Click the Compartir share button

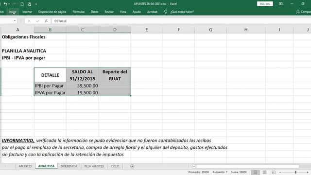pyautogui.click(x=303, y=12)
